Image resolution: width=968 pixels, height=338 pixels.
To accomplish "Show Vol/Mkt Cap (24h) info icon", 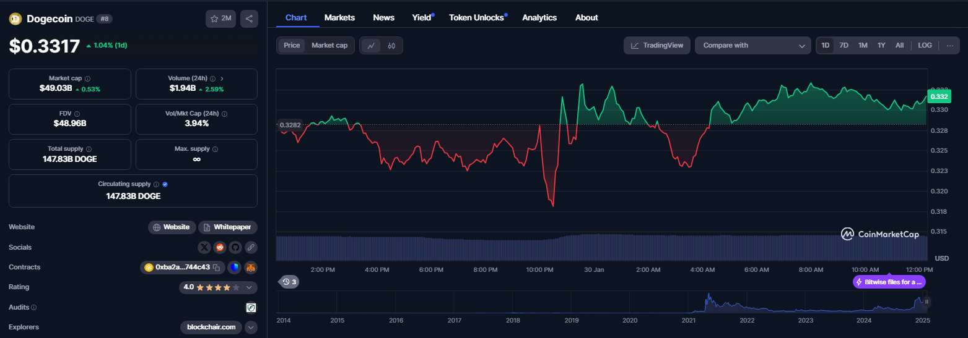I will click(224, 114).
